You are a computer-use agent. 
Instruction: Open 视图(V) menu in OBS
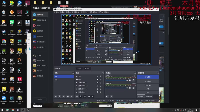[x=68, y=12]
